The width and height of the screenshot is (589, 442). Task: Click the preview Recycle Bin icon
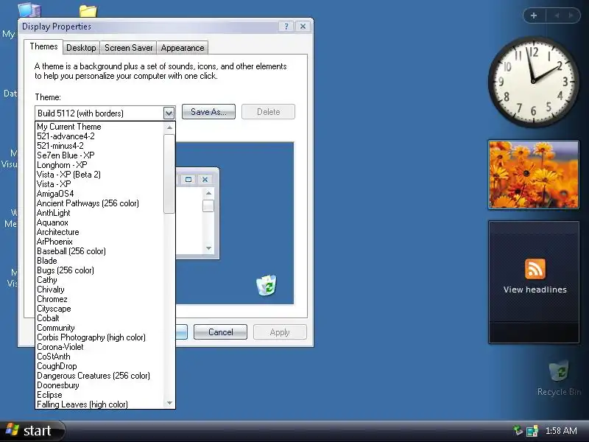267,285
